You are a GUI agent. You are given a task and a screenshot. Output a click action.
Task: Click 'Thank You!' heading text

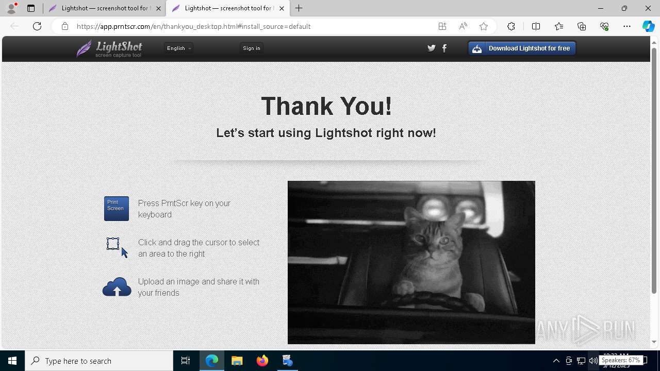tap(326, 106)
